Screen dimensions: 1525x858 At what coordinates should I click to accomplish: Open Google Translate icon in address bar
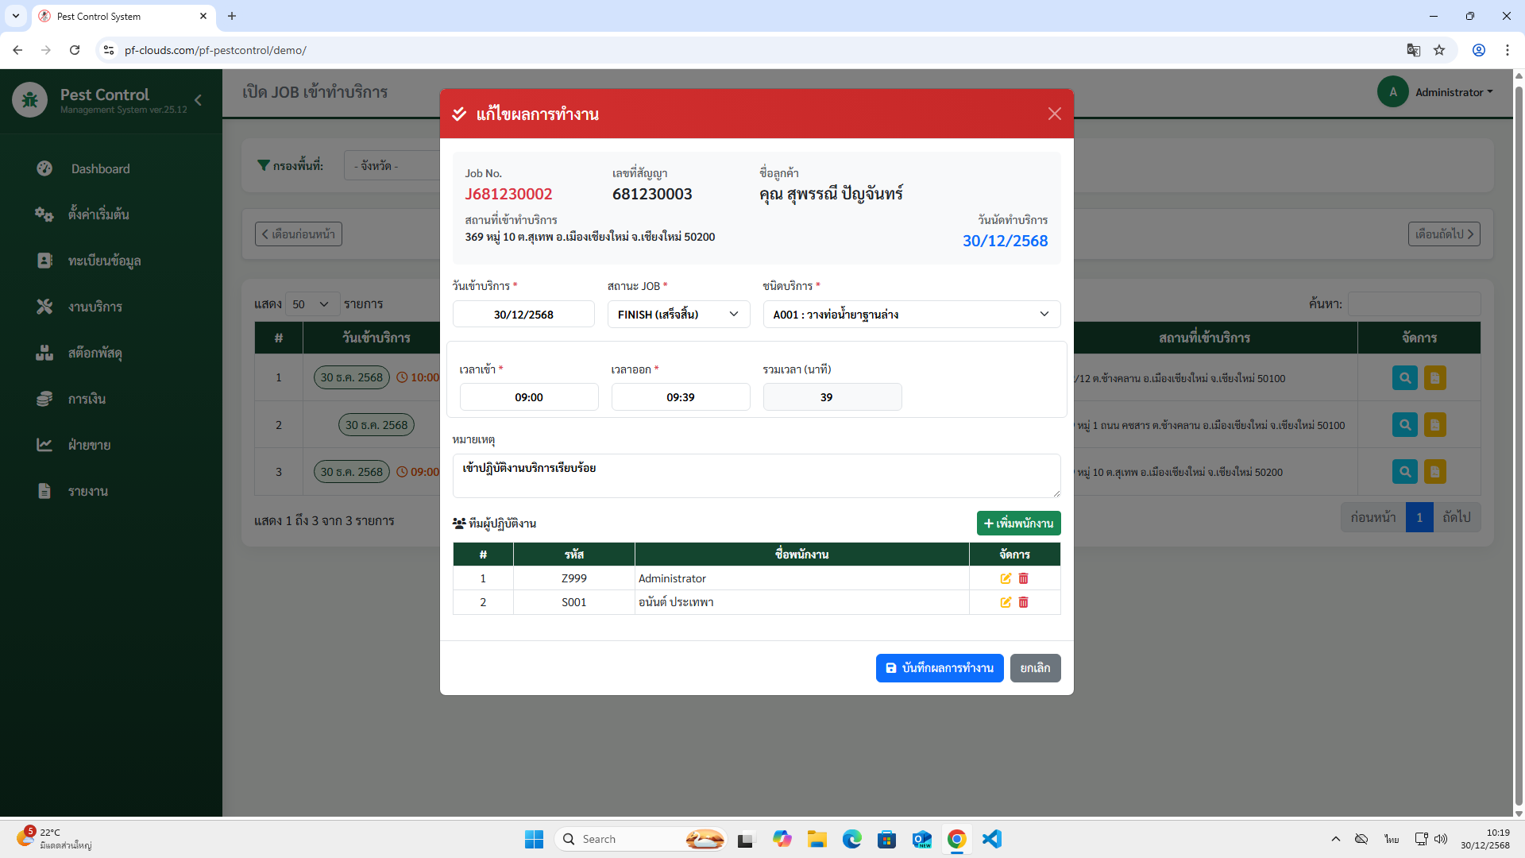pyautogui.click(x=1413, y=50)
